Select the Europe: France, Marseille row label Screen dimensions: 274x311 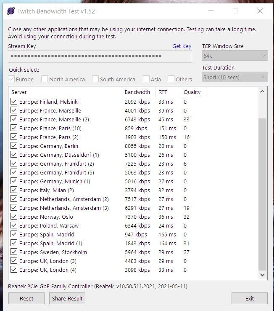pyautogui.click(x=50, y=110)
